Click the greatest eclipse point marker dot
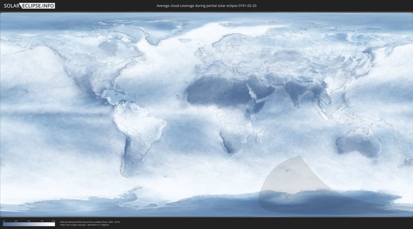The image size is (413, 229). [288, 170]
